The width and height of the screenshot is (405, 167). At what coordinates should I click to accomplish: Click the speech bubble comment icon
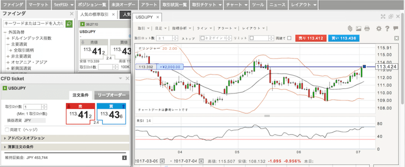click(396, 28)
